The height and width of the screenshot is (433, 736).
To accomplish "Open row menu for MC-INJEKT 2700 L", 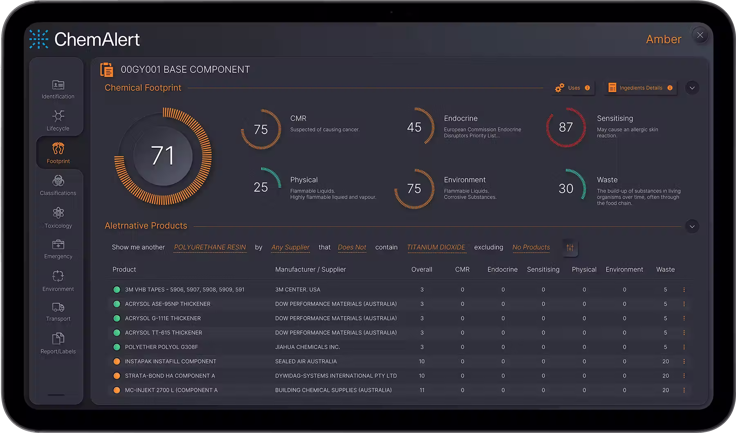I will click(684, 390).
